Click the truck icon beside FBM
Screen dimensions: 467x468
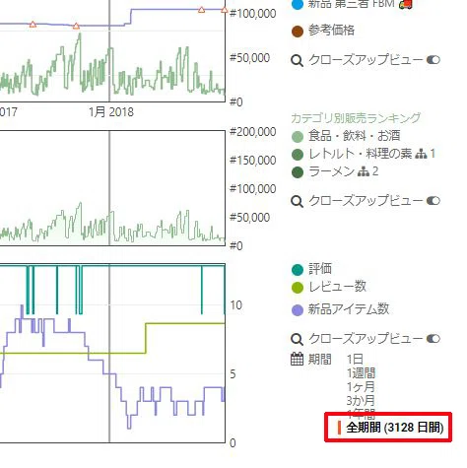tap(406, 4)
